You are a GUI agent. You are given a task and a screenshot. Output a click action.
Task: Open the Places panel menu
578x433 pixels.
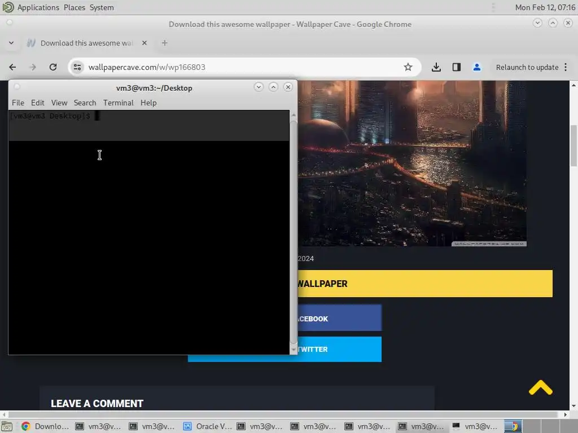[74, 7]
